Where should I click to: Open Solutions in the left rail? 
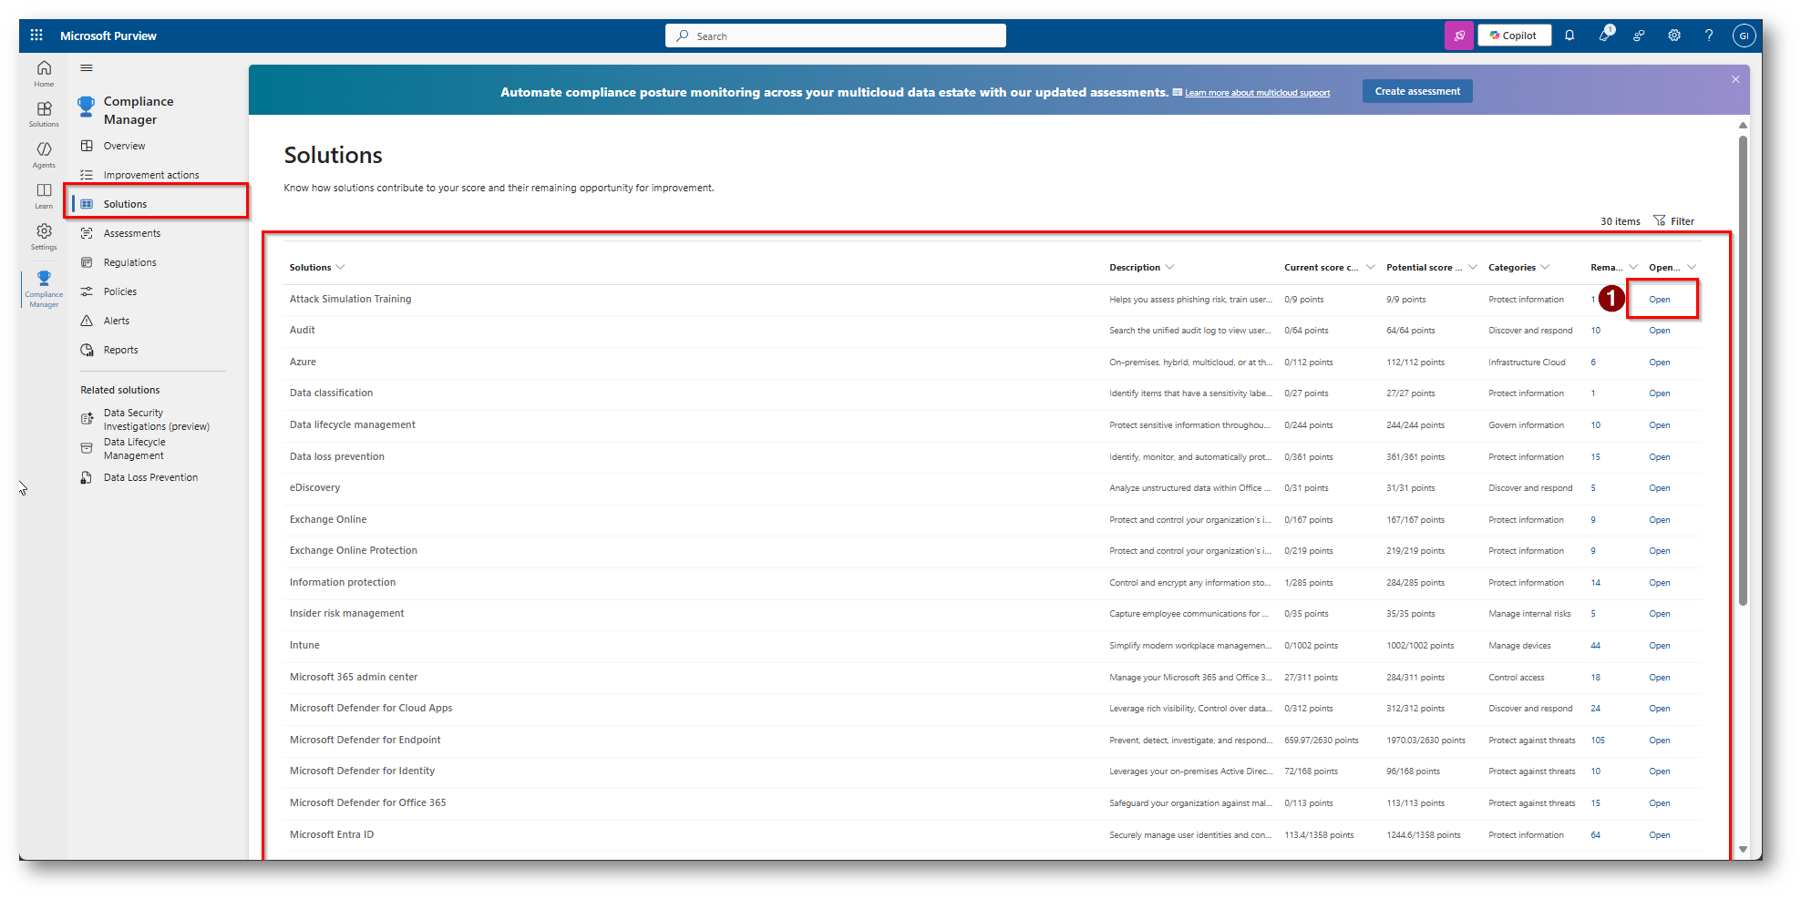tap(44, 114)
